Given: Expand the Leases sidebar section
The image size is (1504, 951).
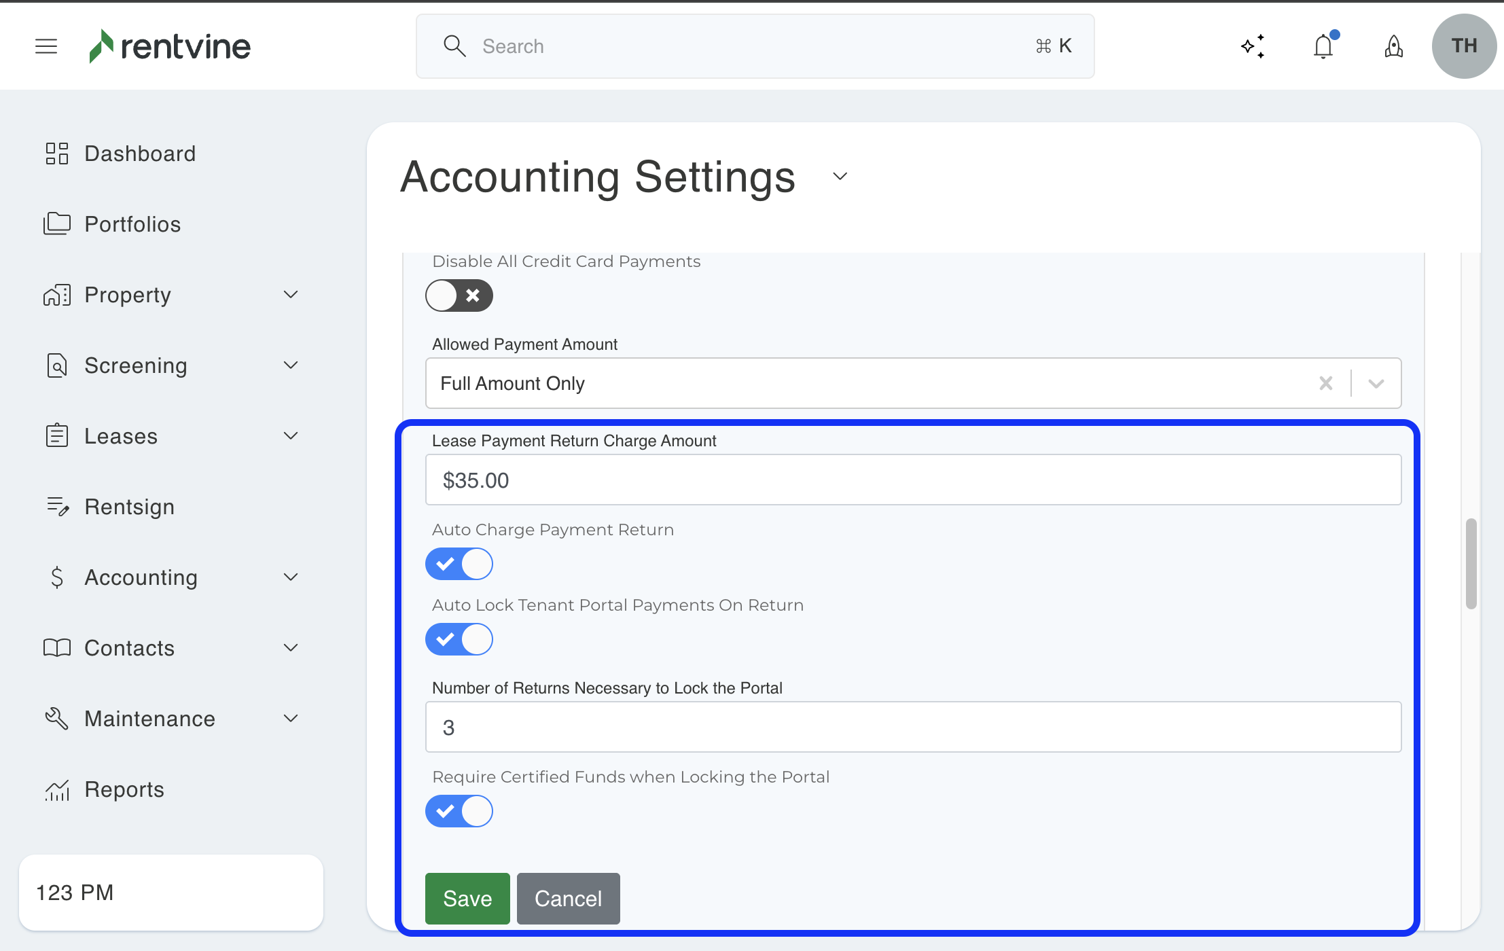Looking at the screenshot, I should click(x=291, y=436).
